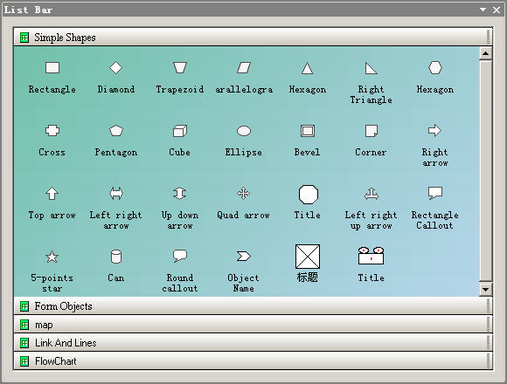Click the scrollbar up arrow

(485, 53)
